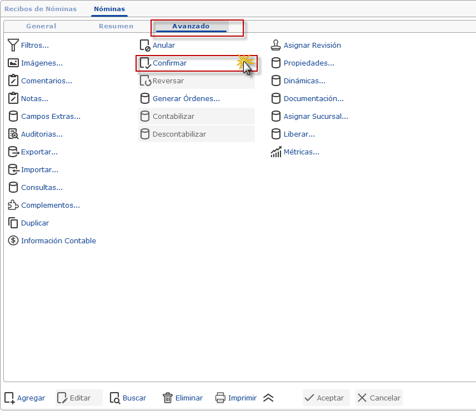
Task: Open the Filtros funnel icon
Action: tap(13, 45)
